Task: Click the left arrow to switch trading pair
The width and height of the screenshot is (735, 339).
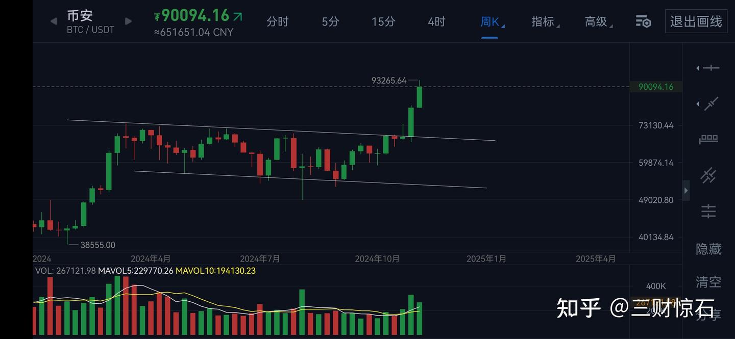Action: 53,21
